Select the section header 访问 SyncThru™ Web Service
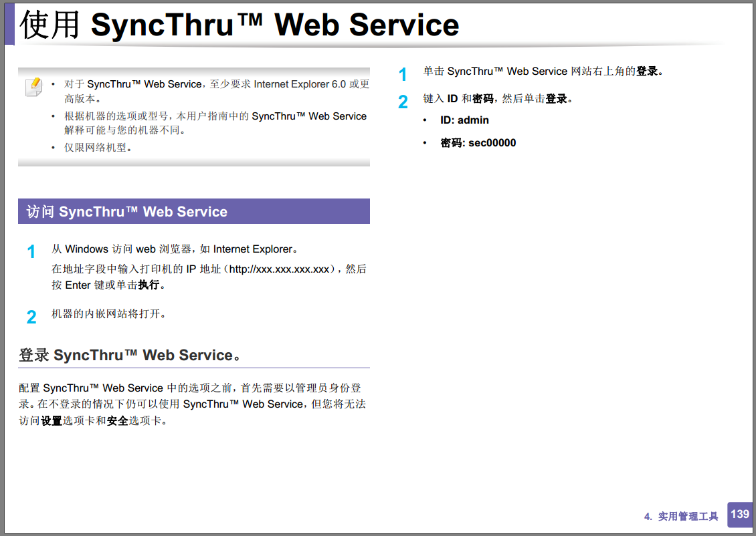This screenshot has height=536, width=756. pyautogui.click(x=194, y=211)
